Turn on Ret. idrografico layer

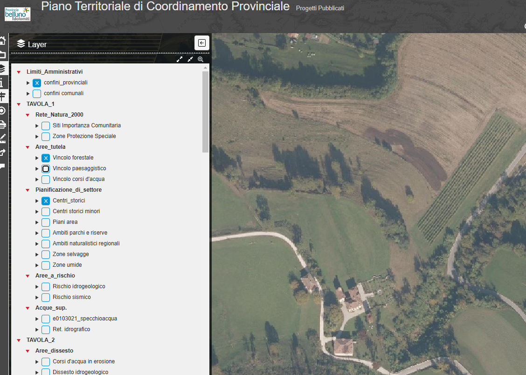pos(46,330)
